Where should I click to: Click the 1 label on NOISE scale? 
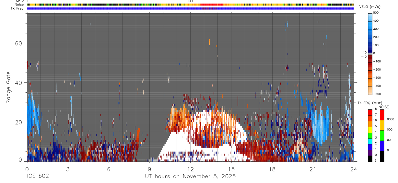[386, 160]
